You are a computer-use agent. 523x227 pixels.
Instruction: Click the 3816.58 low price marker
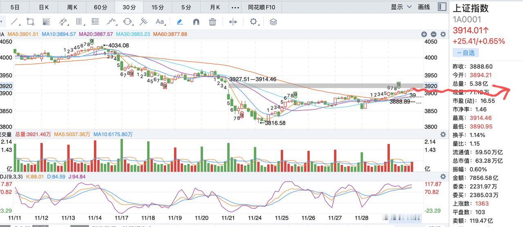tap(273, 123)
